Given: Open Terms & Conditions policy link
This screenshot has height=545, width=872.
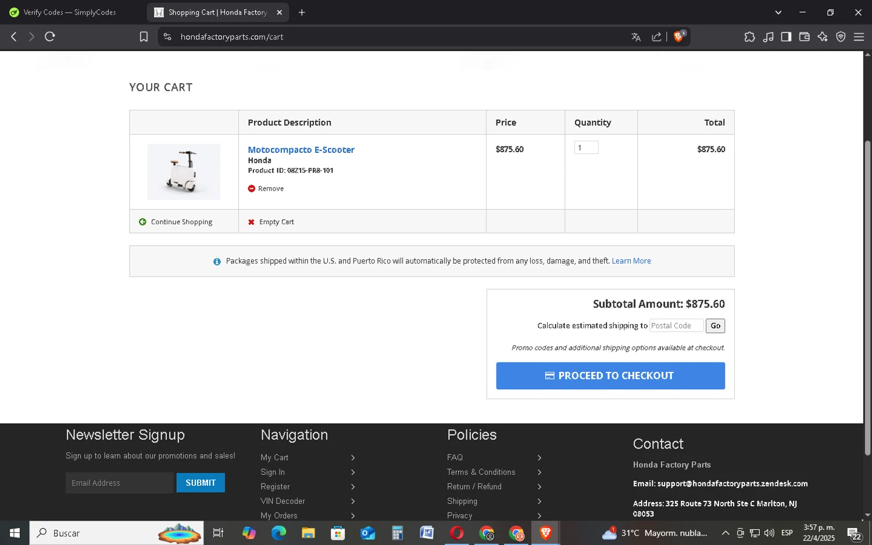Looking at the screenshot, I should pyautogui.click(x=481, y=472).
